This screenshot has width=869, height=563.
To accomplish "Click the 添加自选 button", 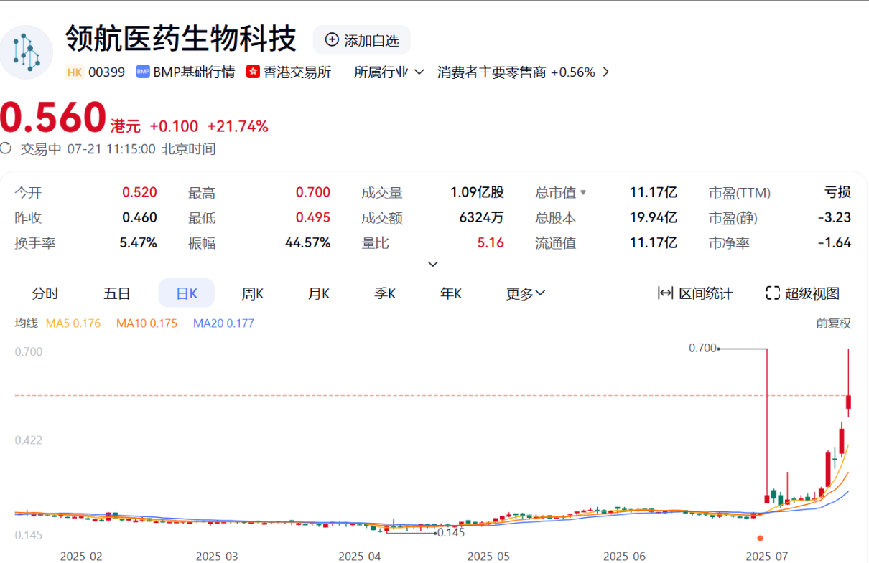I will coord(362,40).
